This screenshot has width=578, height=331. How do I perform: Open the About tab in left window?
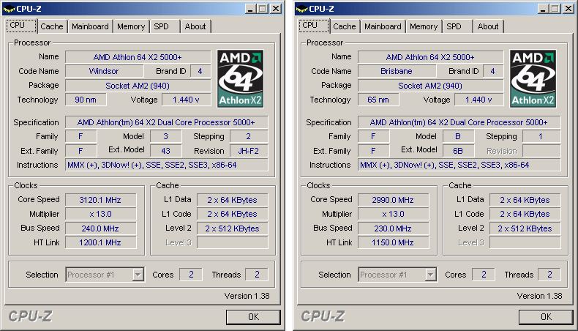[195, 26]
